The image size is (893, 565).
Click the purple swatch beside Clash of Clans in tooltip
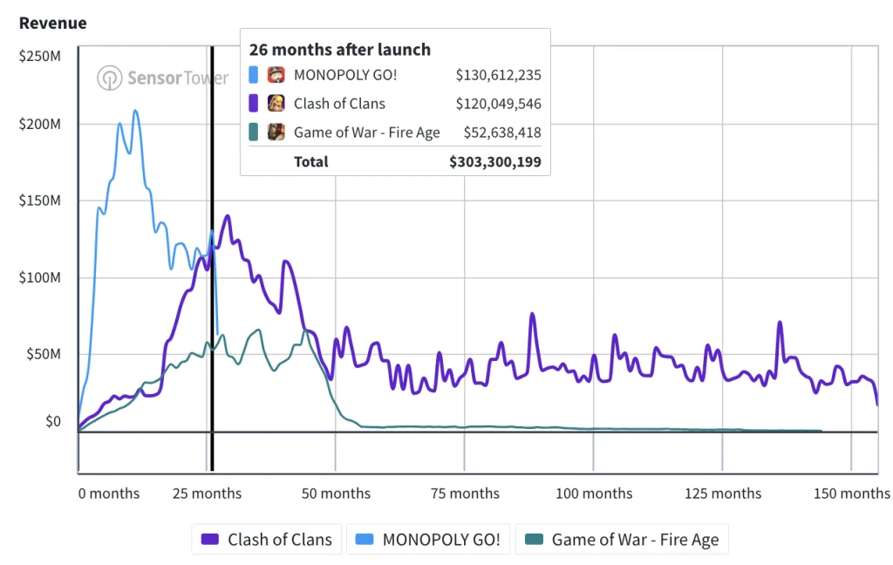coord(254,104)
